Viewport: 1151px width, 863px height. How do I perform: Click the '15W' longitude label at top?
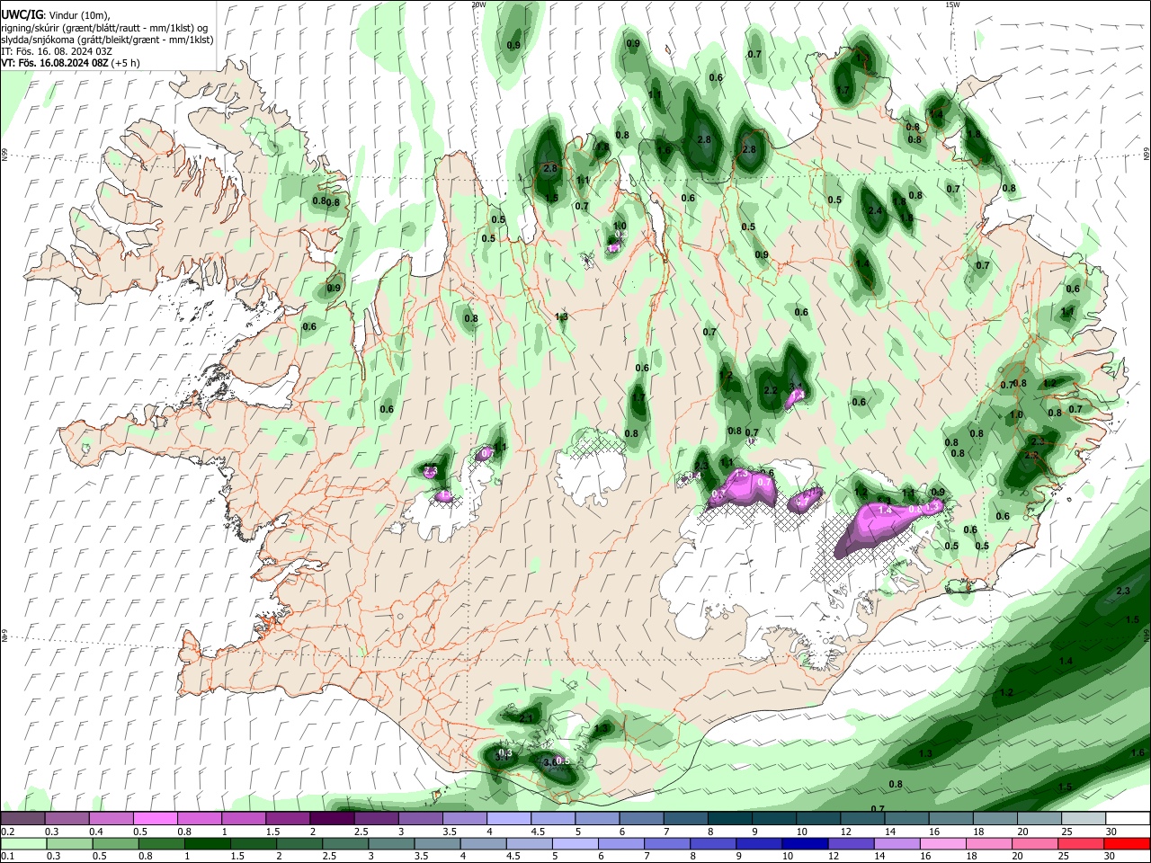pyautogui.click(x=952, y=4)
